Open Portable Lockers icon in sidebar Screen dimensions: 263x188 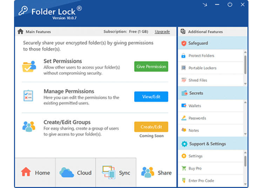[x=183, y=68]
